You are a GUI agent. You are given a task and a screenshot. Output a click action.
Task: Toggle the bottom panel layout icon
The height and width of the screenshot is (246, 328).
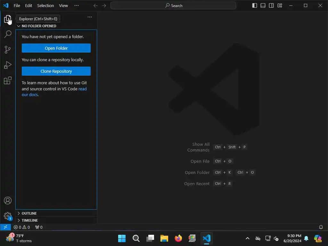[x=263, y=5]
